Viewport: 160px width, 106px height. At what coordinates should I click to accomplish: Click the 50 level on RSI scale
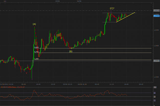pyautogui.click(x=155, y=97)
